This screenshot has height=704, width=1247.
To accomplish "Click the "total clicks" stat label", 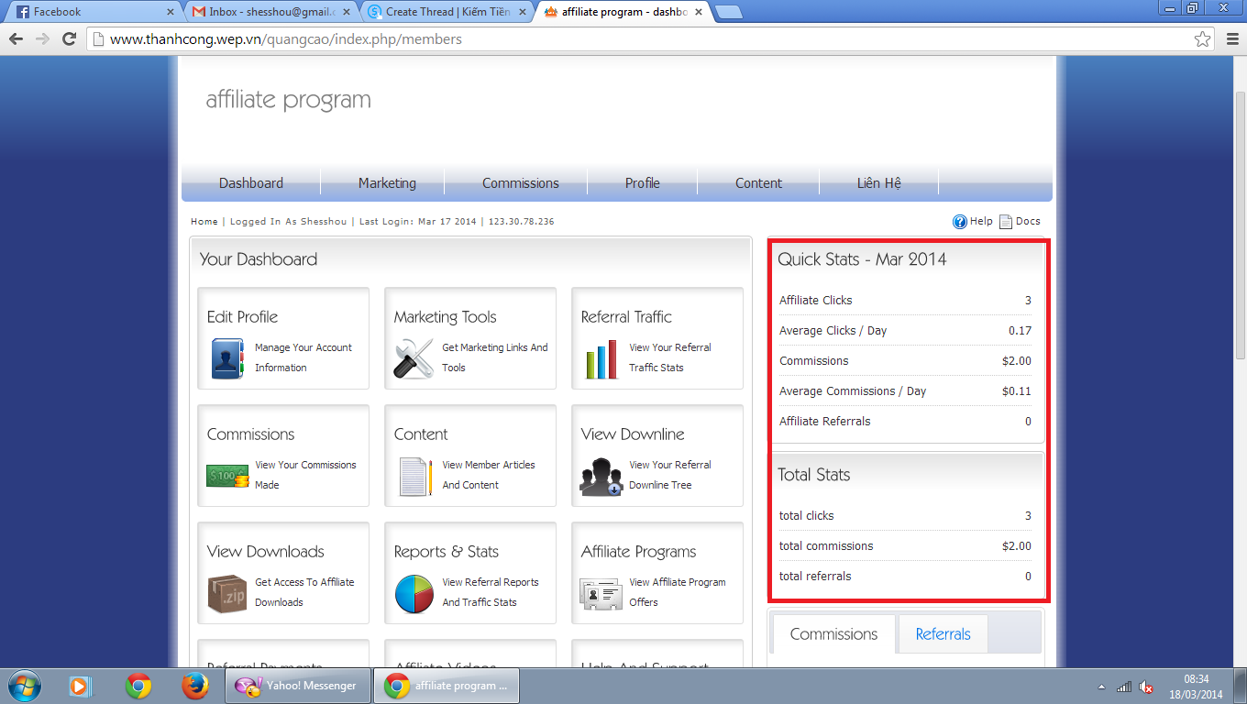I will (x=807, y=516).
